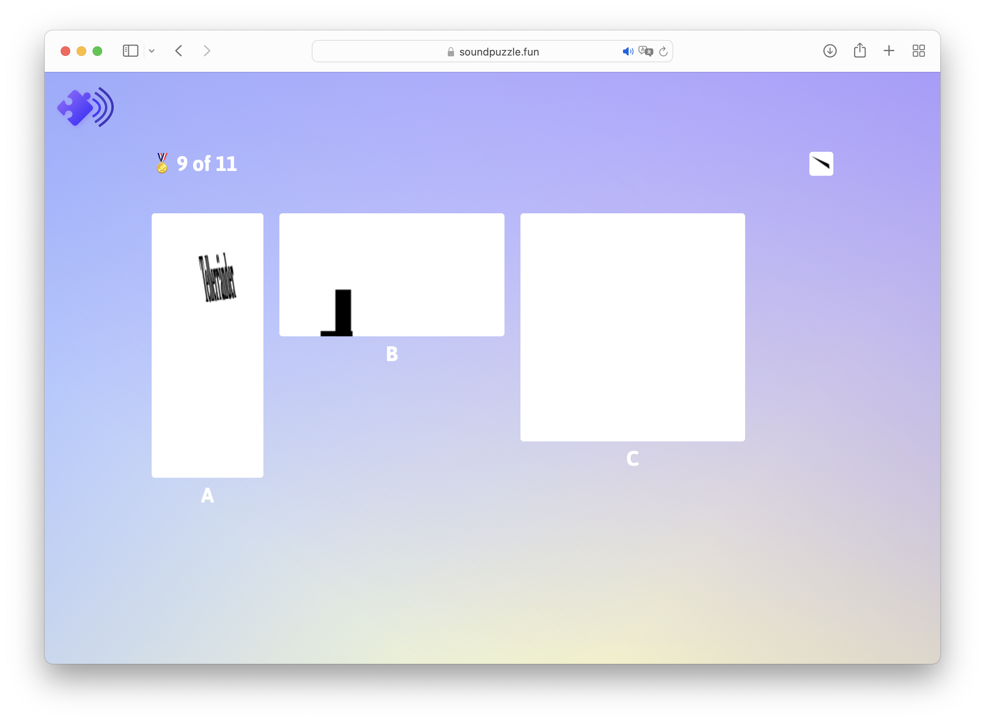Toggle the Safari sidebar
This screenshot has width=985, height=723.
[x=130, y=51]
